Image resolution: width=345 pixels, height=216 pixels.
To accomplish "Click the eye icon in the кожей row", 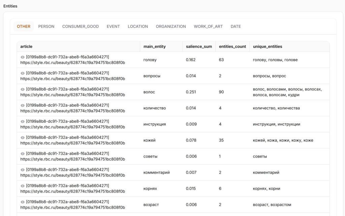I will (x=23, y=138).
